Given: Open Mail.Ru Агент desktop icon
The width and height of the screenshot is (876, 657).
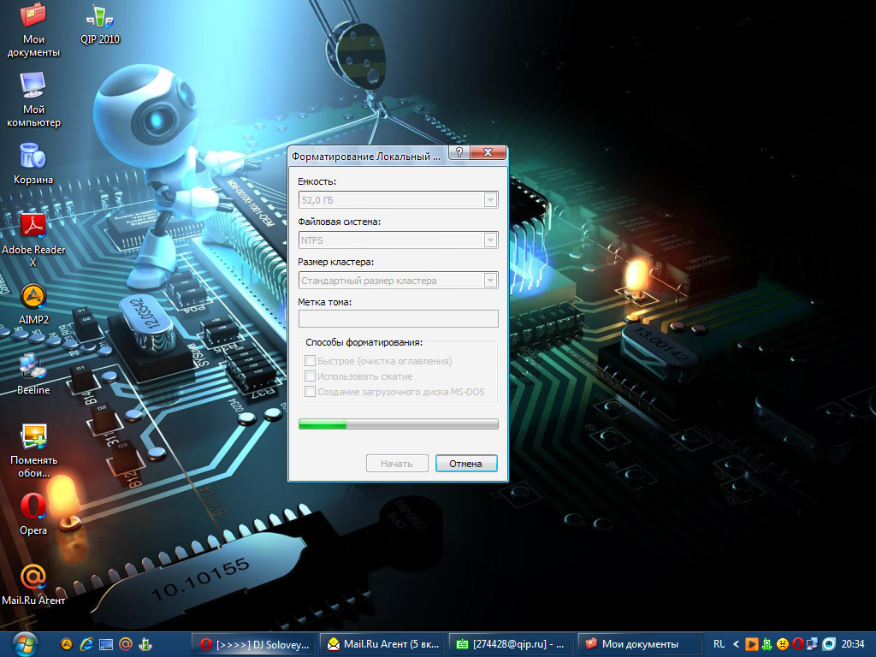Looking at the screenshot, I should (33, 577).
